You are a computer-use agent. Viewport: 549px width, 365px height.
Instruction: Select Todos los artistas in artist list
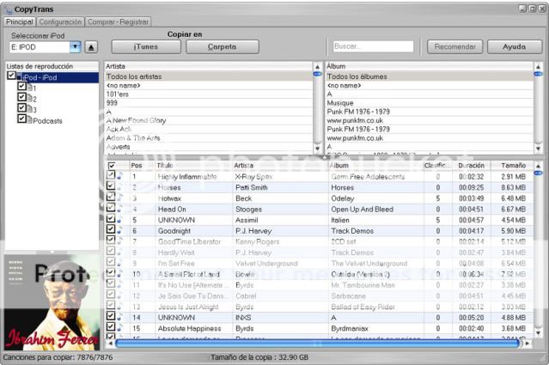208,76
